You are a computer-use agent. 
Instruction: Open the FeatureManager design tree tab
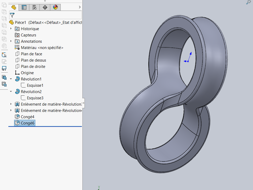pos(14,7)
